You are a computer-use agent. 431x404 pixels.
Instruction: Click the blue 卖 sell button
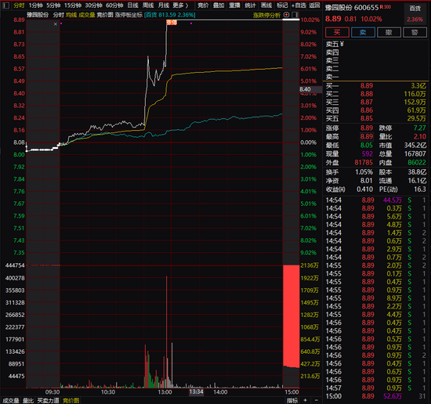(363, 32)
